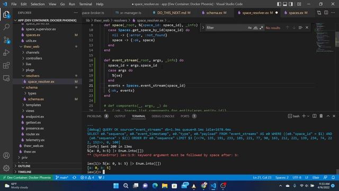Open errors and warnings status item
The height and width of the screenshot is (191, 339).
pos(87,178)
